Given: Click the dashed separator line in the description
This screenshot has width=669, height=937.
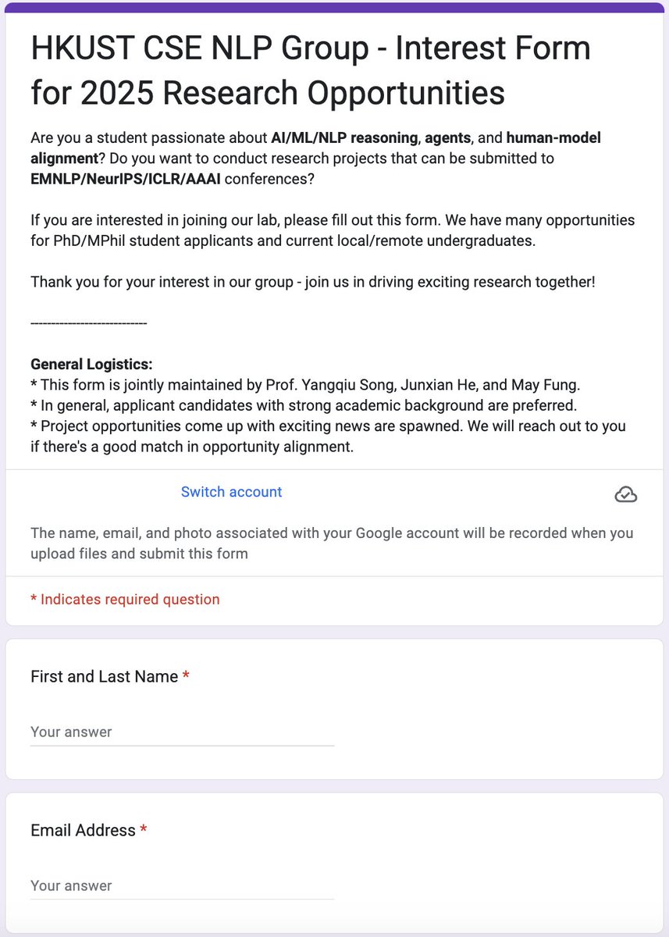Looking at the screenshot, I should [x=88, y=322].
